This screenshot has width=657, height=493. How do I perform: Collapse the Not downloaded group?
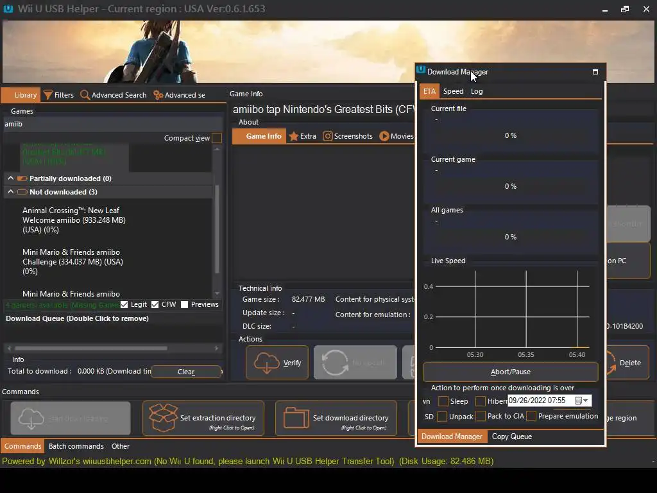(x=10, y=191)
